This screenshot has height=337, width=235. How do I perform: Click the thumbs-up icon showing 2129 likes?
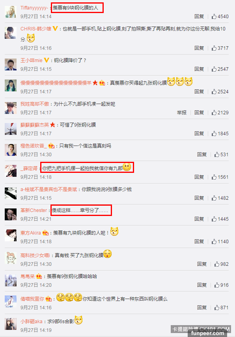214,113
